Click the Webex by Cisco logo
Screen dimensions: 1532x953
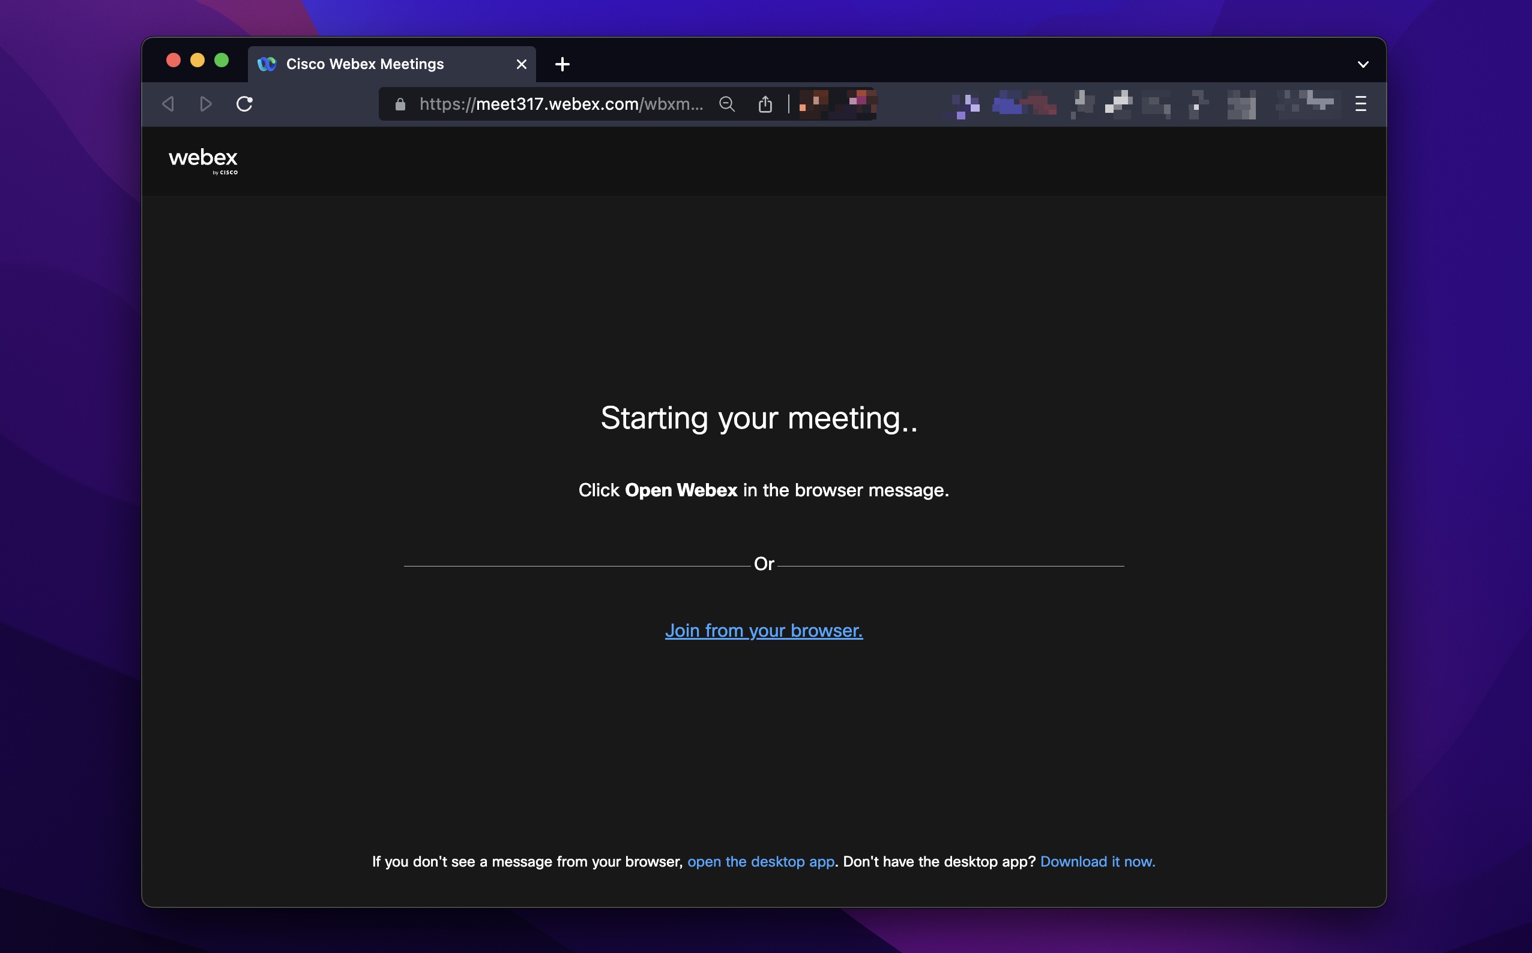coord(202,160)
